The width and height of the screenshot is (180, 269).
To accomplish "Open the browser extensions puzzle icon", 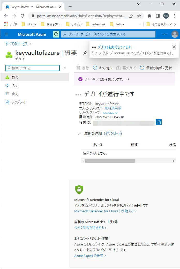I will pos(149,16).
